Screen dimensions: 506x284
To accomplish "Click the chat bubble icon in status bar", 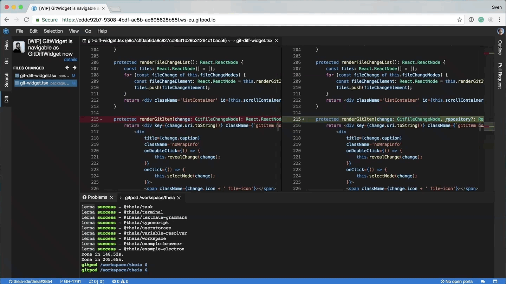I will click(483, 281).
